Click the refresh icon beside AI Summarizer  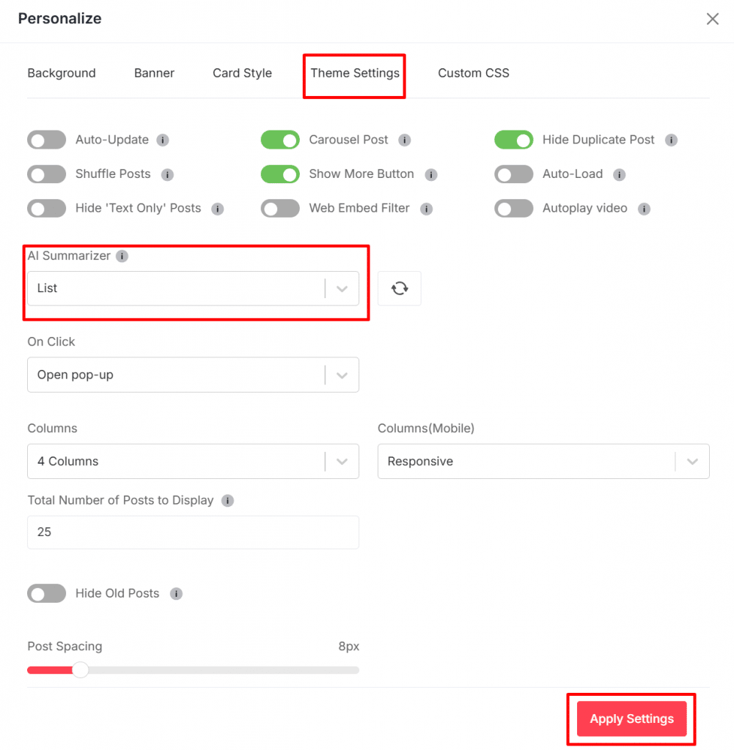click(399, 289)
